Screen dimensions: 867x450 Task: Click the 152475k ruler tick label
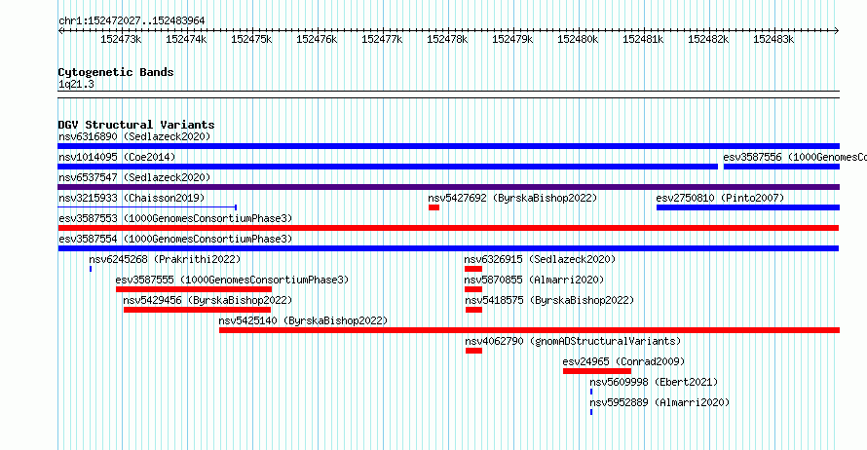click(251, 40)
